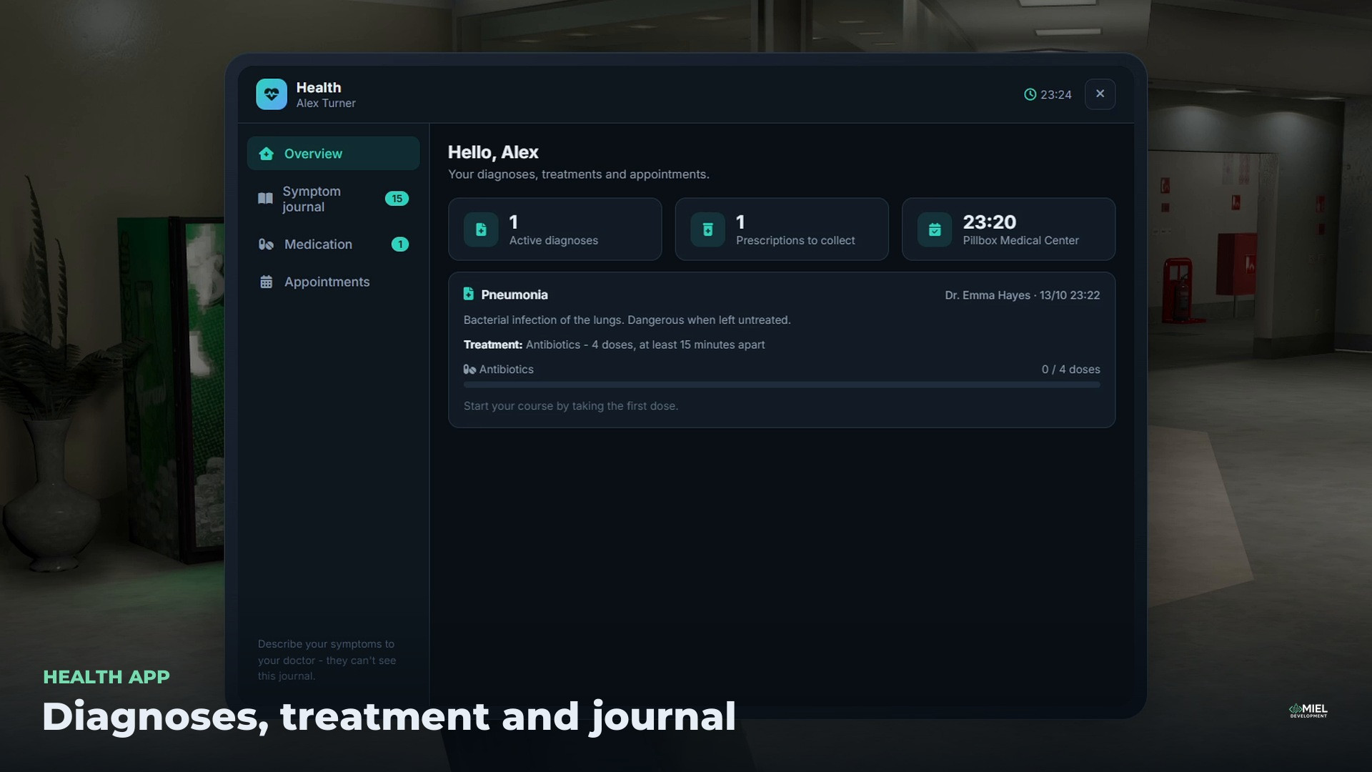This screenshot has width=1372, height=772.
Task: Click the Alex Turner name in header
Action: click(x=326, y=104)
